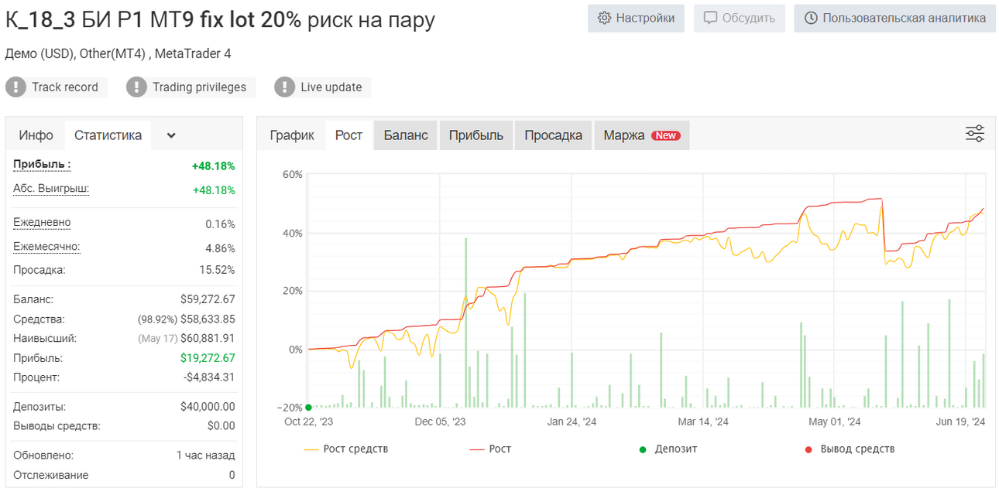Click the Trading privileges exclamation icon

pyautogui.click(x=136, y=87)
